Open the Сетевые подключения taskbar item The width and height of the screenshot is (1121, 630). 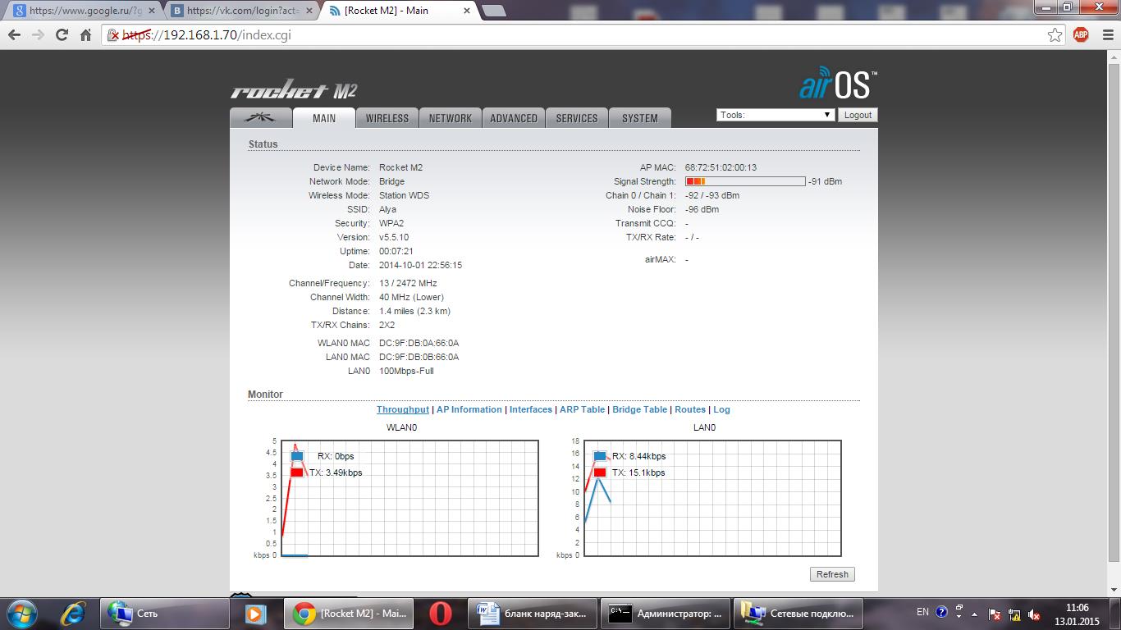[798, 613]
